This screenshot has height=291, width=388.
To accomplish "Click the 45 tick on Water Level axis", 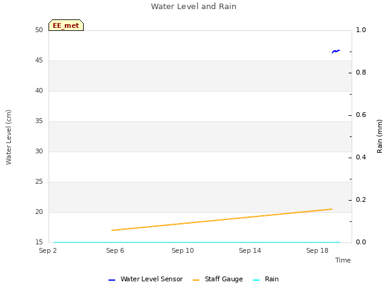I will click(x=39, y=61).
